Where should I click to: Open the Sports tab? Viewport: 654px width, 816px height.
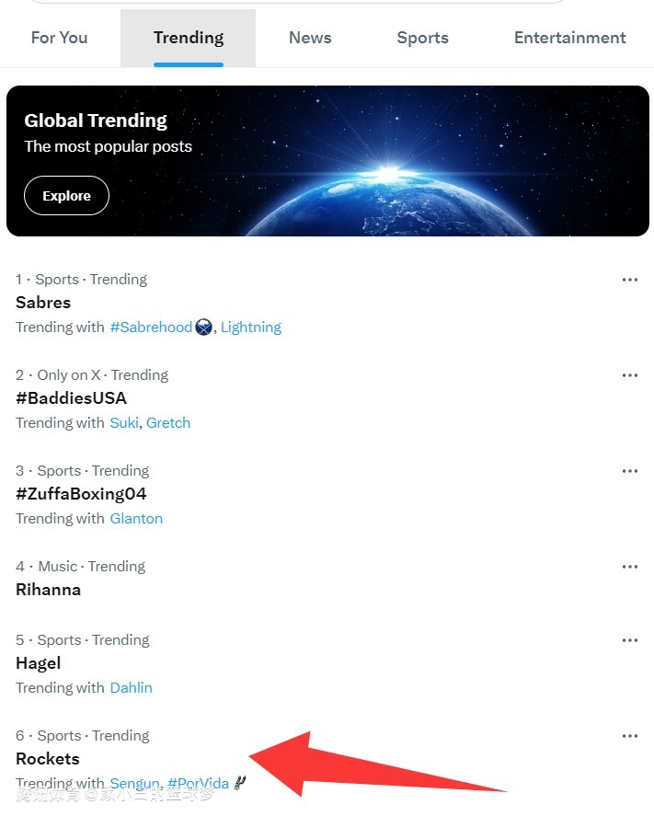coord(423,38)
